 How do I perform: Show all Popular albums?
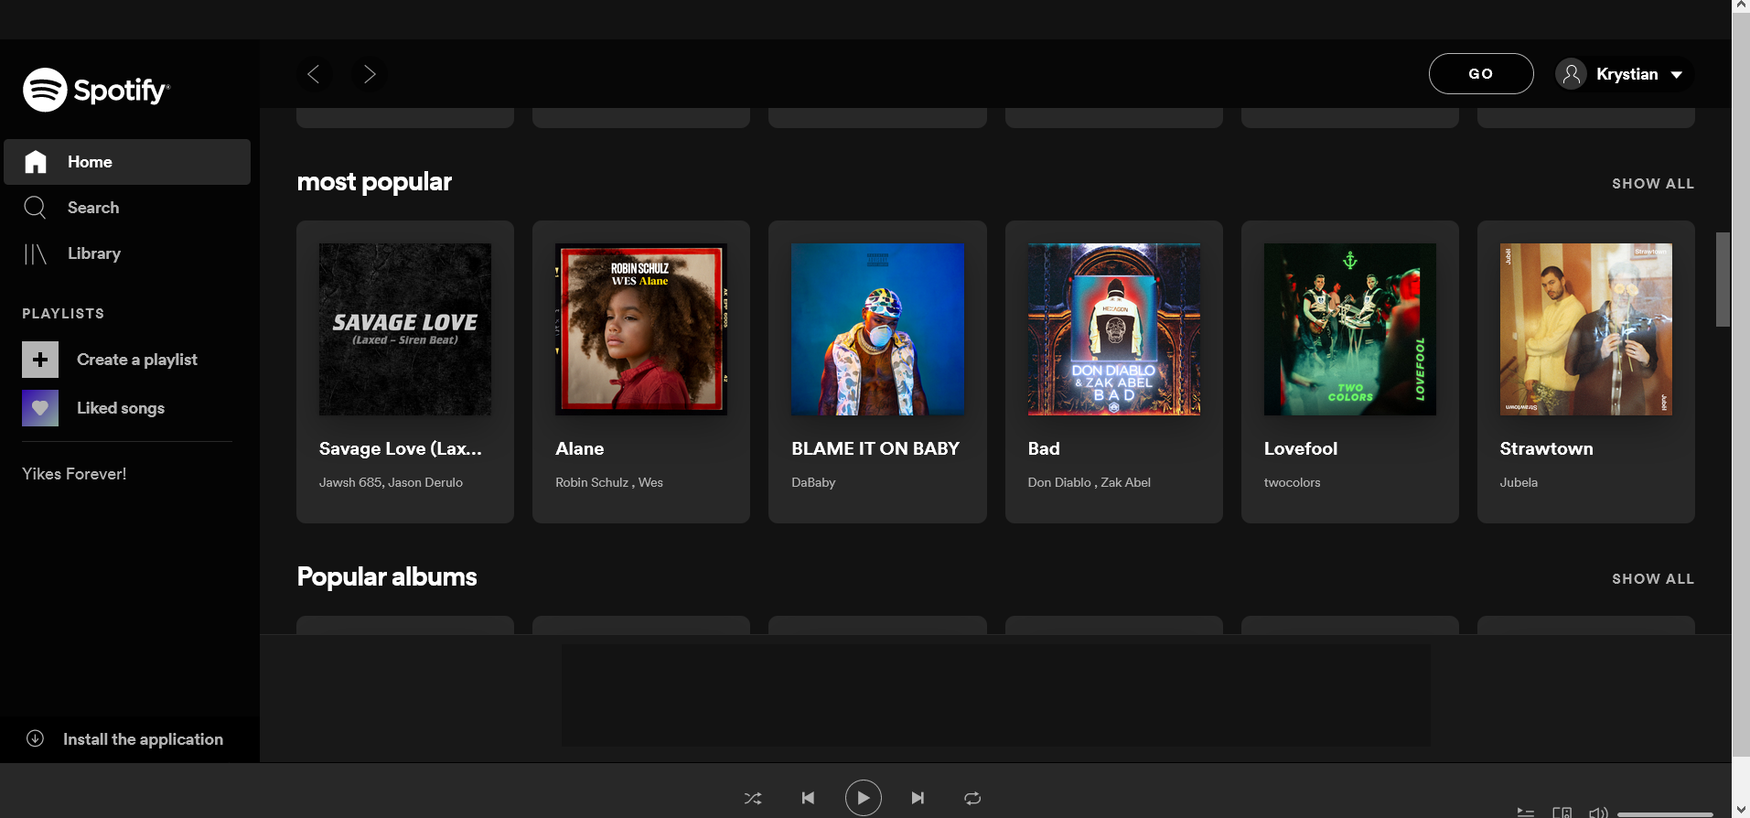click(x=1653, y=579)
